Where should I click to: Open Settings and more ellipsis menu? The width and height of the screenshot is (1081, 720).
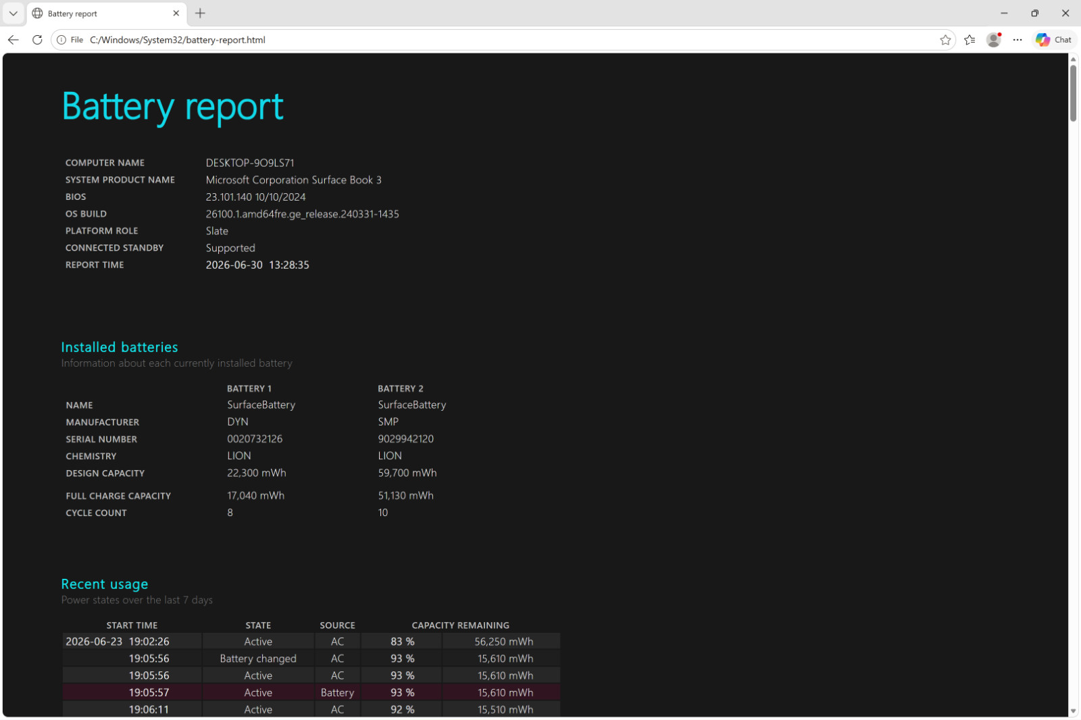tap(1017, 40)
